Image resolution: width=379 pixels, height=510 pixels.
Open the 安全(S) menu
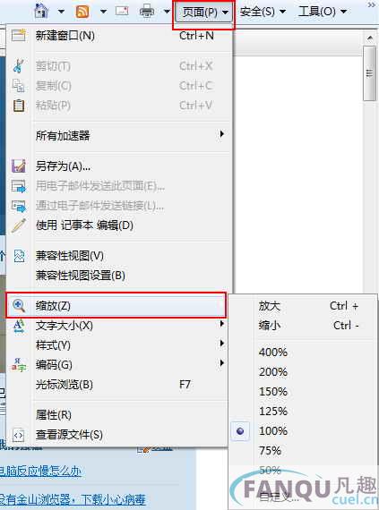click(263, 12)
